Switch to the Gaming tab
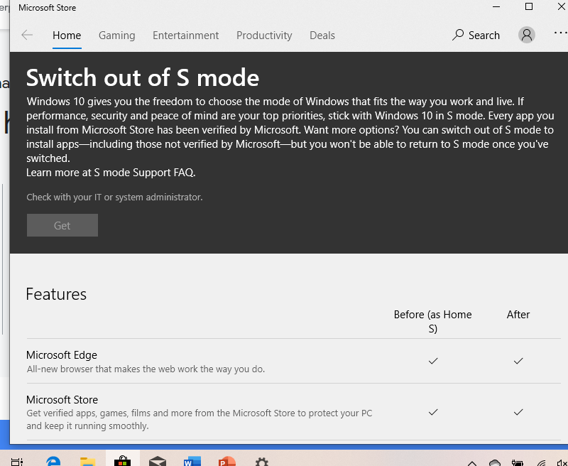 click(x=116, y=35)
